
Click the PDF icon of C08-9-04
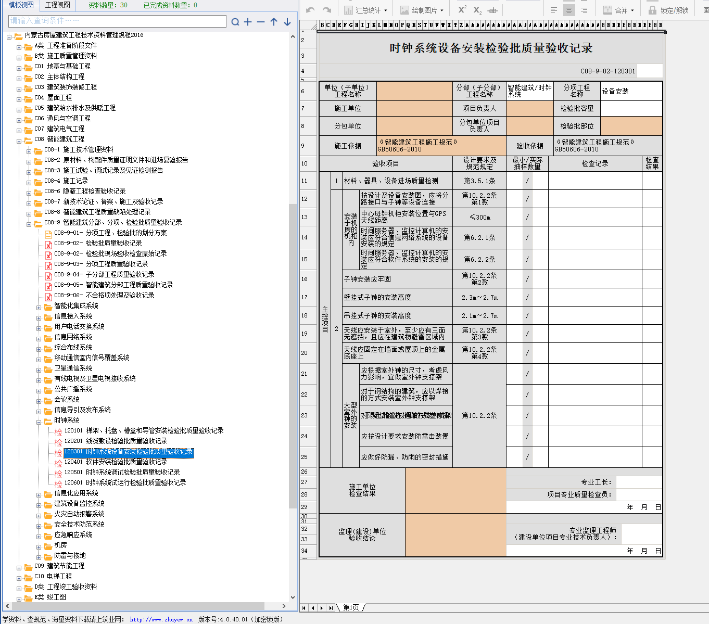point(48,276)
